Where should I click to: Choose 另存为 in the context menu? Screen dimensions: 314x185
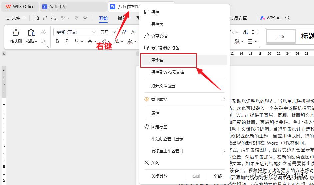185,24
